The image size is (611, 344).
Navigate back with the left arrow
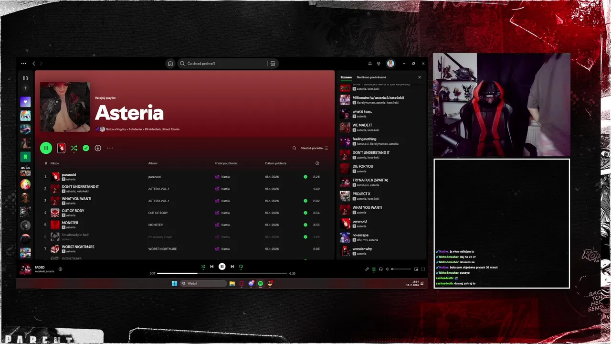coord(34,64)
